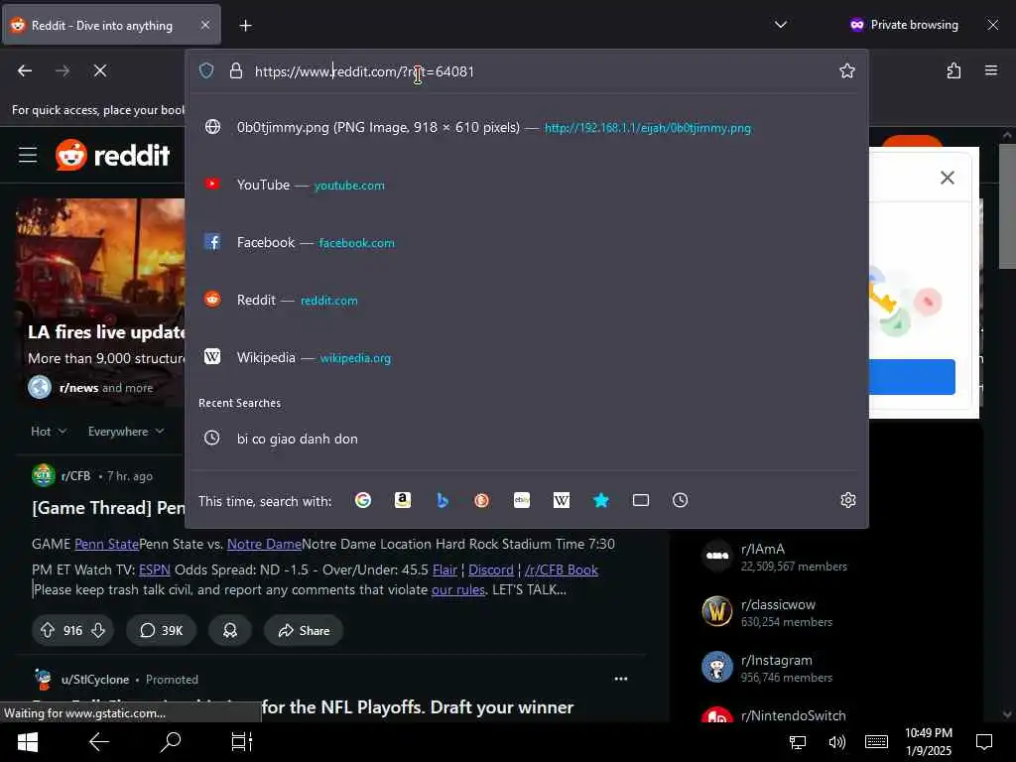This screenshot has height=762, width=1016.
Task: Bookmark this page with star
Action: 847,70
